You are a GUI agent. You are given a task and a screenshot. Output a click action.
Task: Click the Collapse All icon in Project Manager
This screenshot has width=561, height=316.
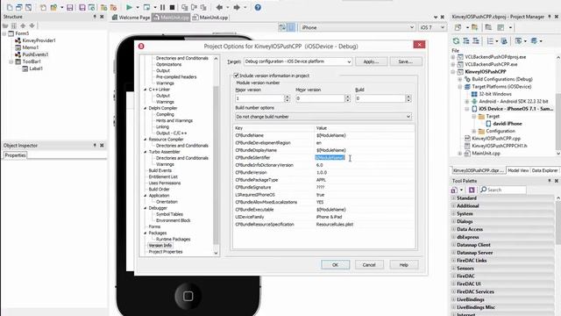point(476,41)
